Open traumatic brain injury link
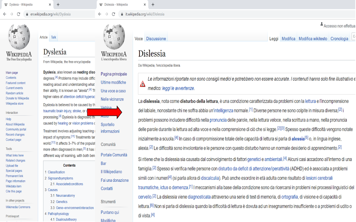This screenshot has height=222, width=356. tap(57, 111)
